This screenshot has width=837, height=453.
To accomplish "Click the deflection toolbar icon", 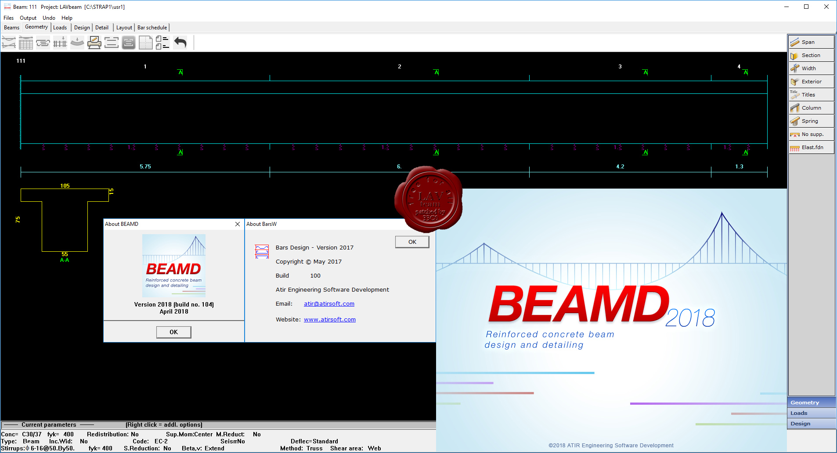I will pyautogui.click(x=77, y=43).
